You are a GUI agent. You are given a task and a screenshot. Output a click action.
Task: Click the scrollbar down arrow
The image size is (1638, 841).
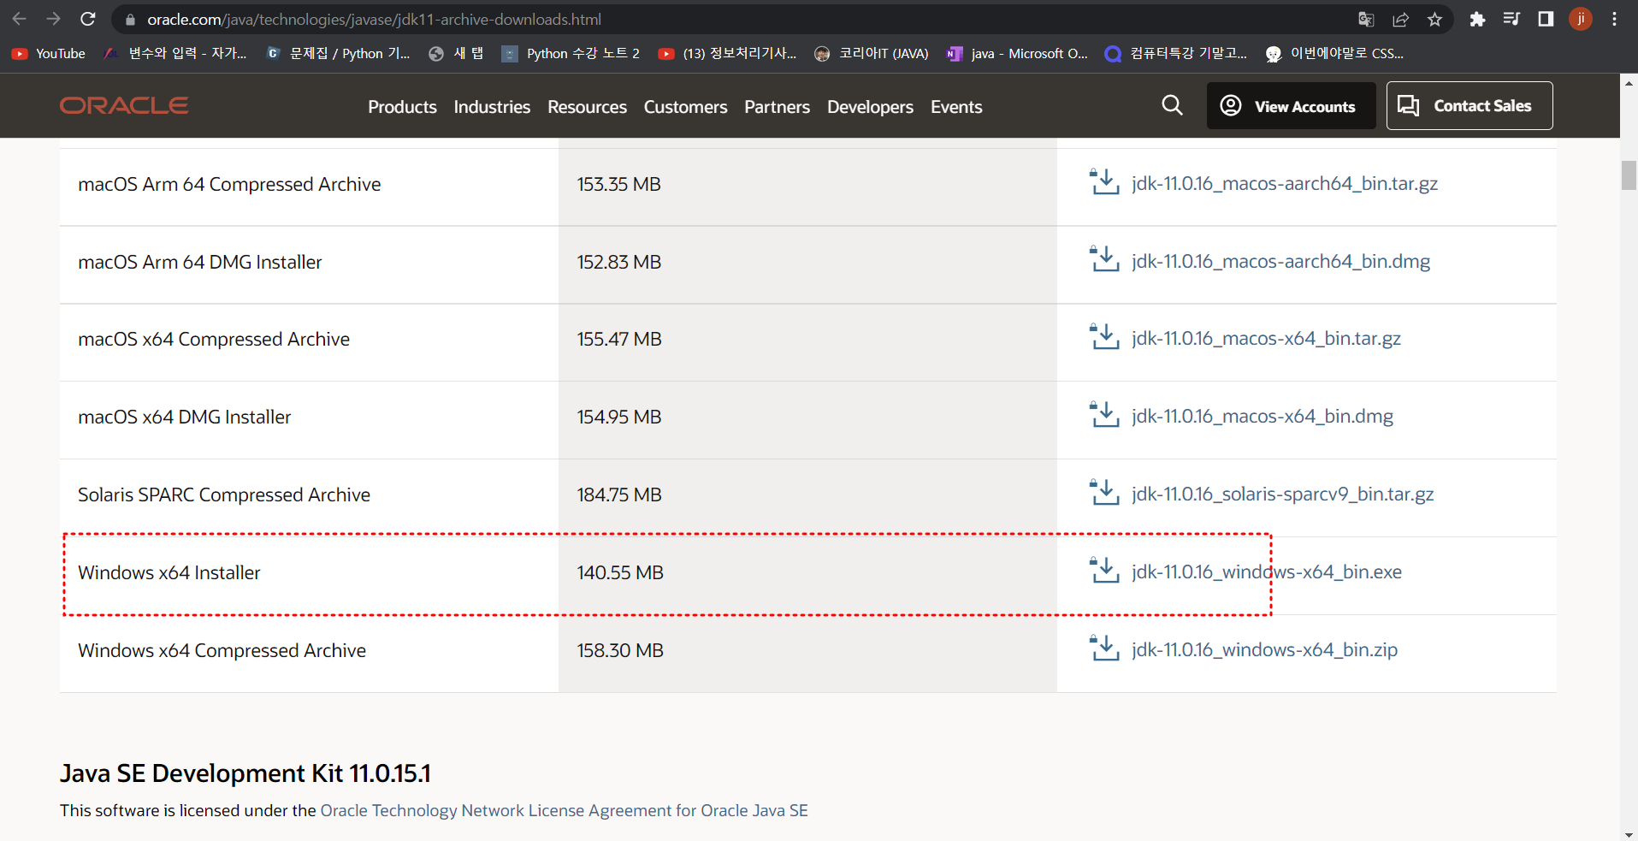tap(1629, 834)
